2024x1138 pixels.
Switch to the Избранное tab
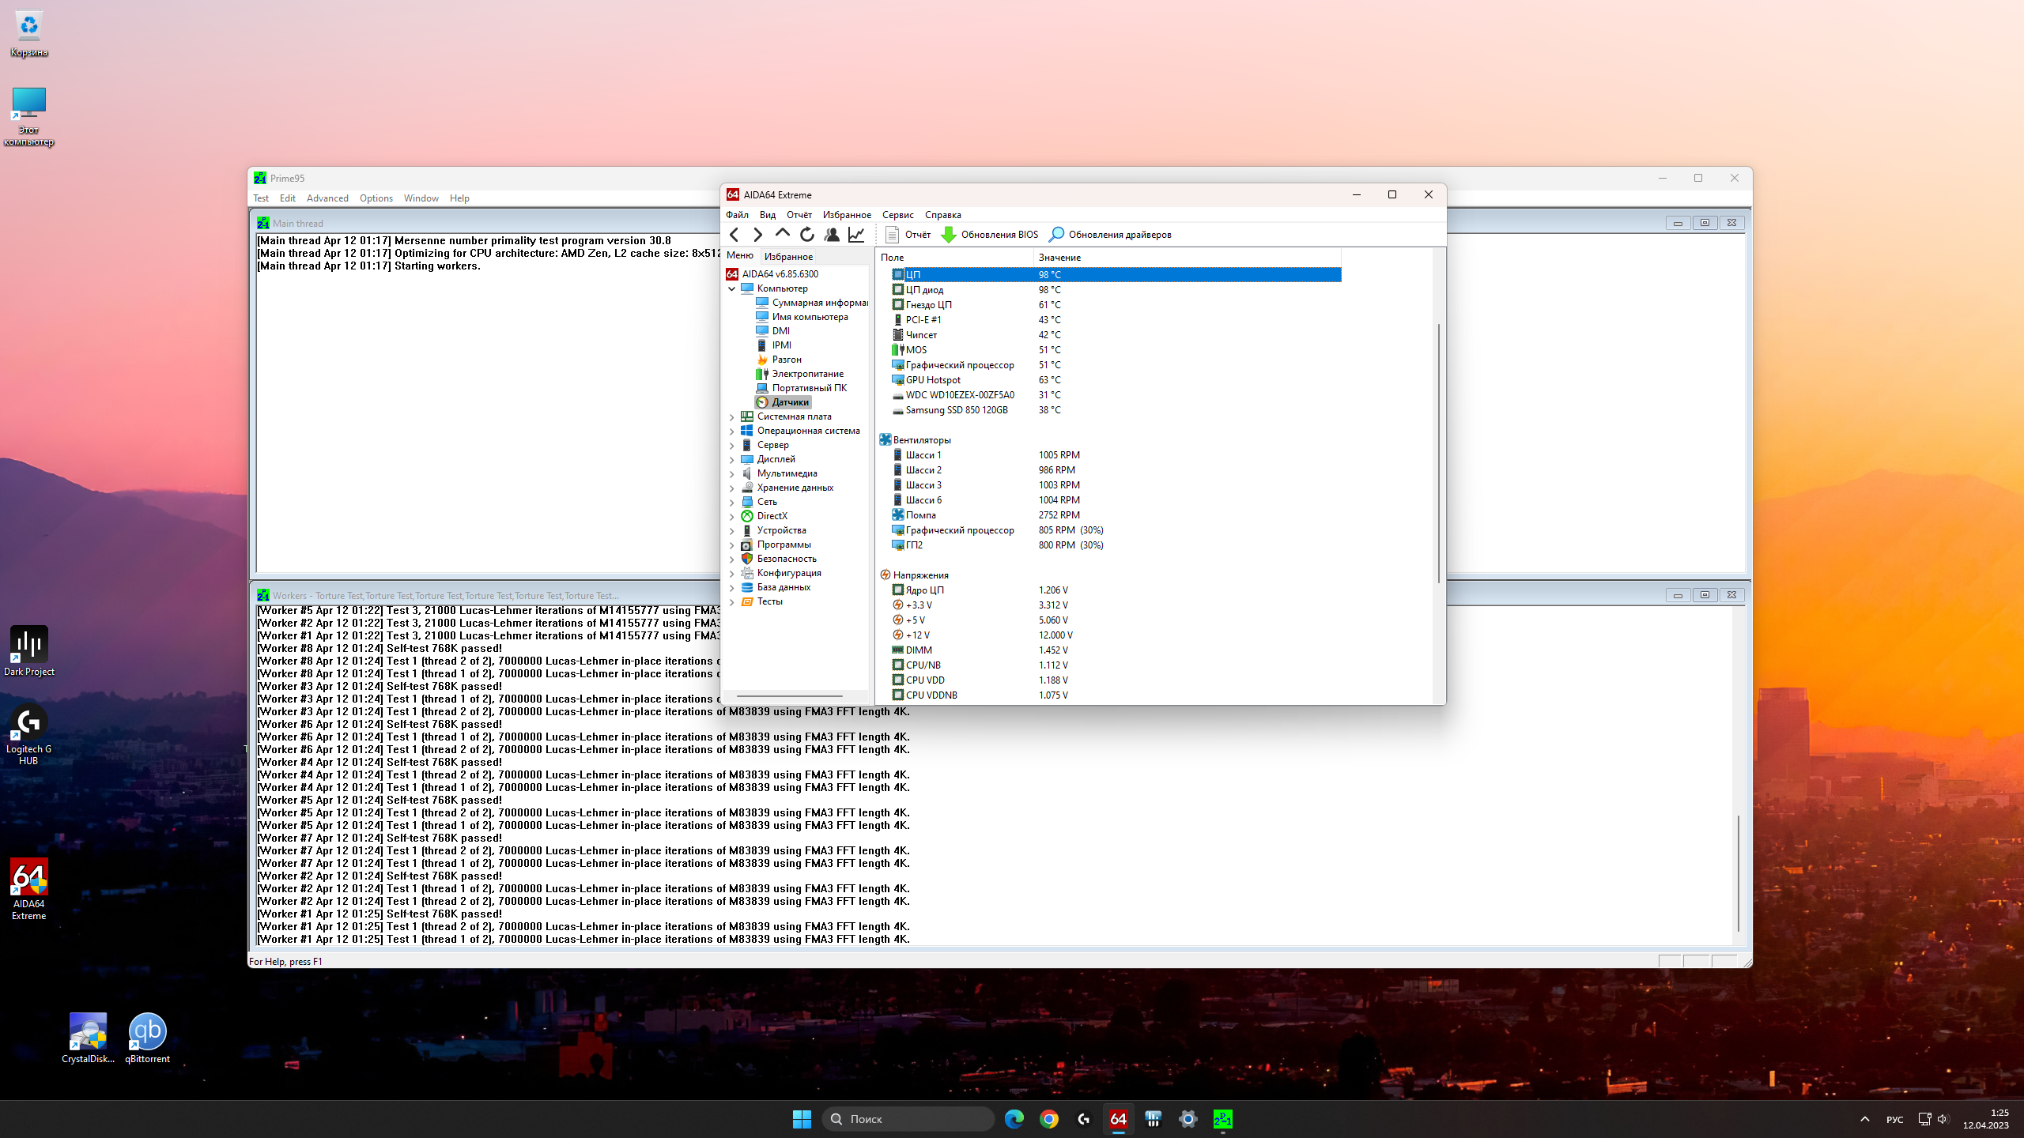point(788,256)
